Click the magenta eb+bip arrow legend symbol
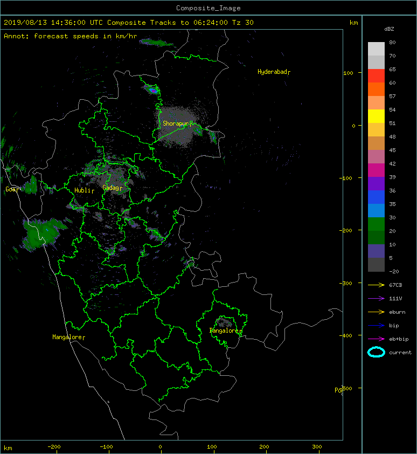This screenshot has height=454, width=417. tap(376, 339)
